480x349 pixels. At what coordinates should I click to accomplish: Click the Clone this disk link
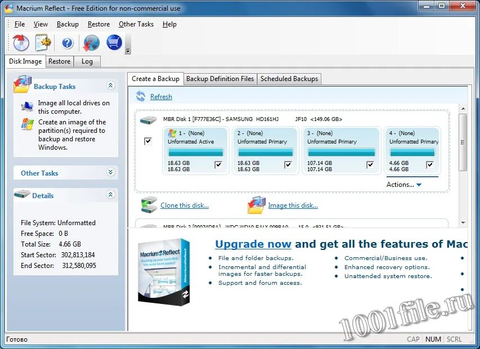(x=186, y=205)
